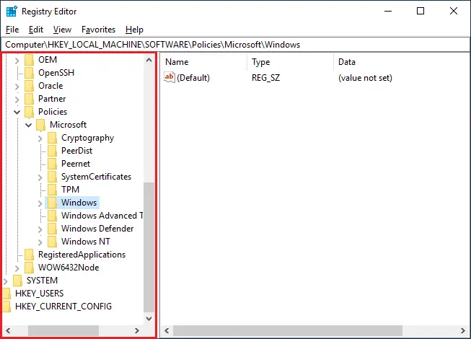Click the (value not set) data cell
Screen dimensions: 471x339
[x=365, y=78]
